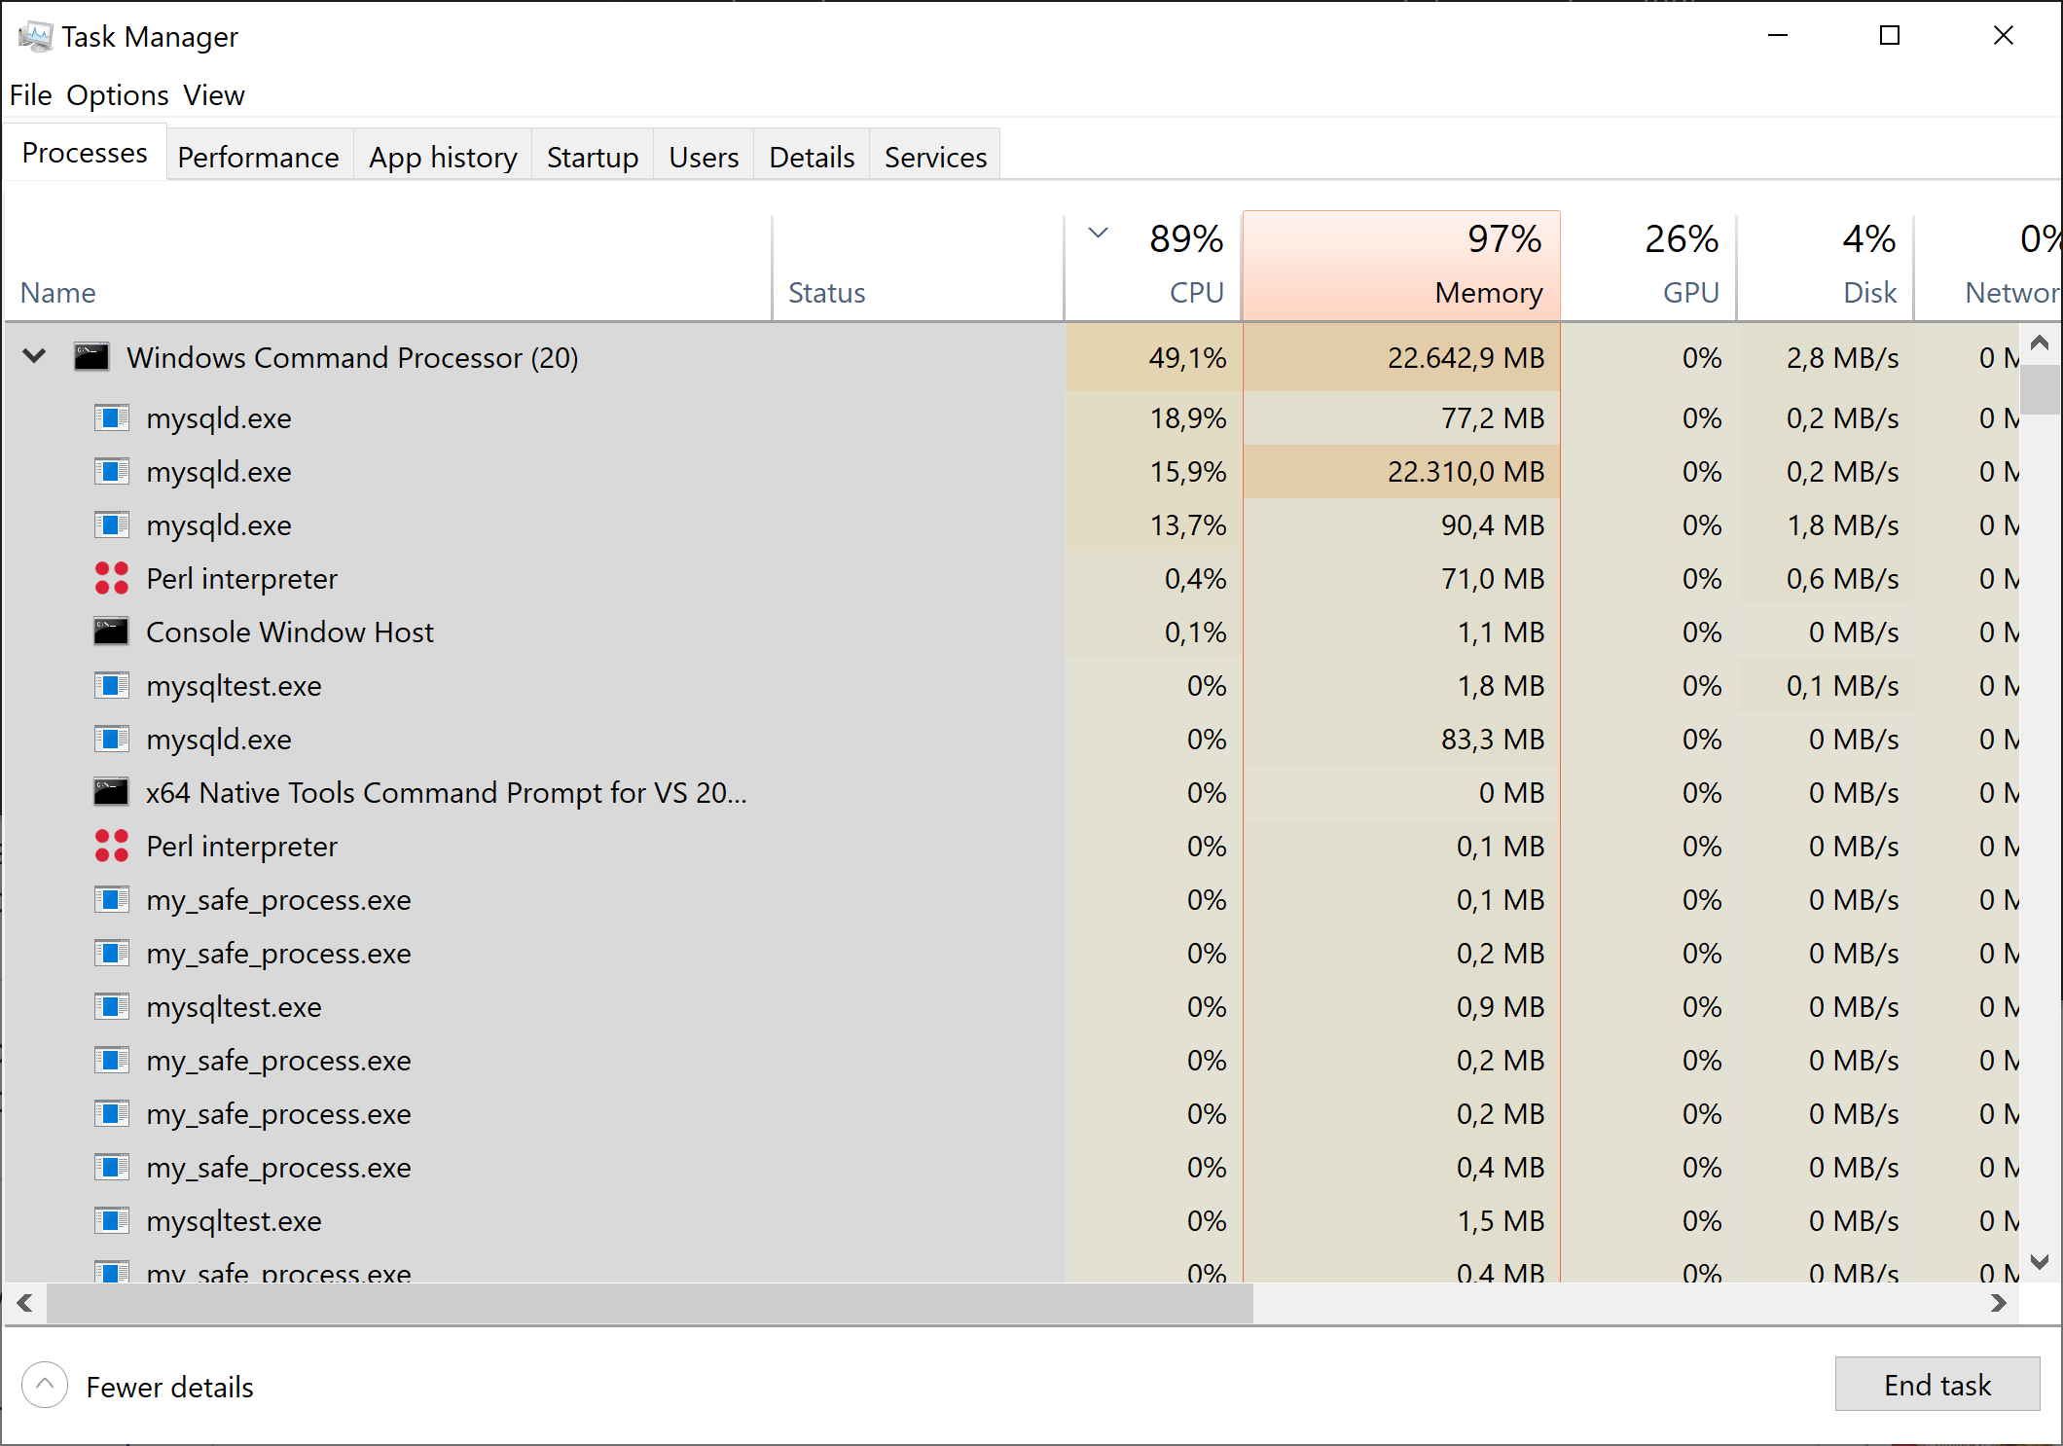This screenshot has width=2063, height=1446.
Task: Click the x64 Native Tools Command Prompt icon
Action: (111, 792)
